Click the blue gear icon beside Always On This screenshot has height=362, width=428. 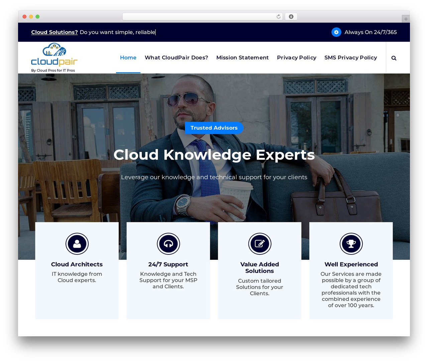[336, 32]
